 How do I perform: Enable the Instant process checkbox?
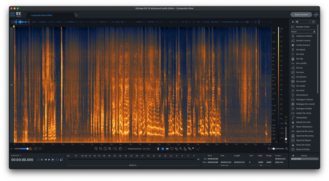126,149
